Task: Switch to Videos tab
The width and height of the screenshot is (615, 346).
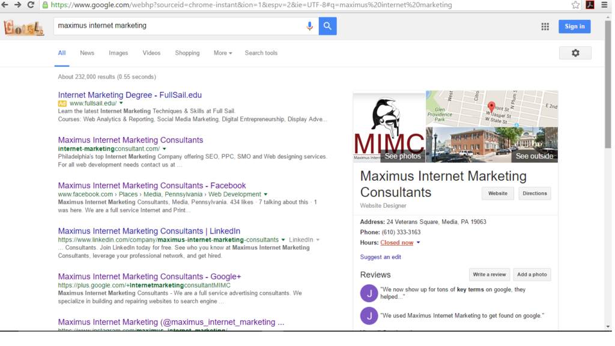Action: point(151,53)
